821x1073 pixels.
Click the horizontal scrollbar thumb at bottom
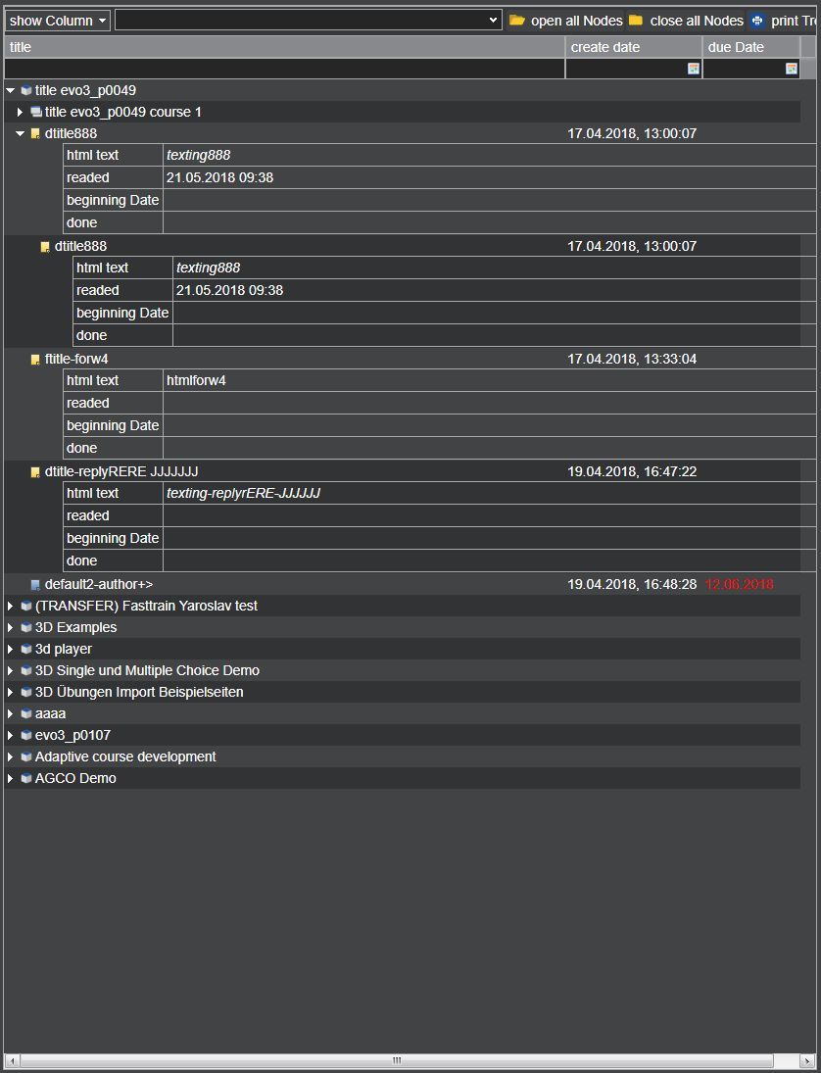click(397, 1060)
